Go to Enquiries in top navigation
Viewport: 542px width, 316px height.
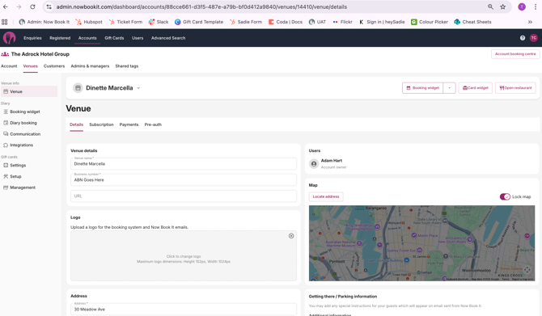pos(32,38)
